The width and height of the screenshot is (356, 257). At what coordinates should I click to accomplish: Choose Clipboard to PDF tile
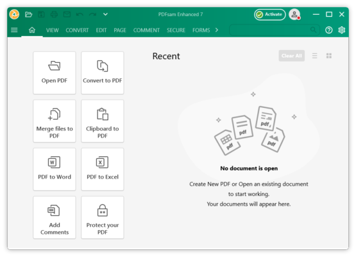(103, 121)
